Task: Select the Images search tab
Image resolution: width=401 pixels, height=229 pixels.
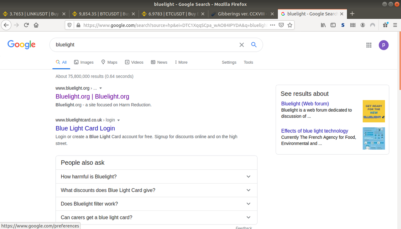Action: click(x=84, y=62)
